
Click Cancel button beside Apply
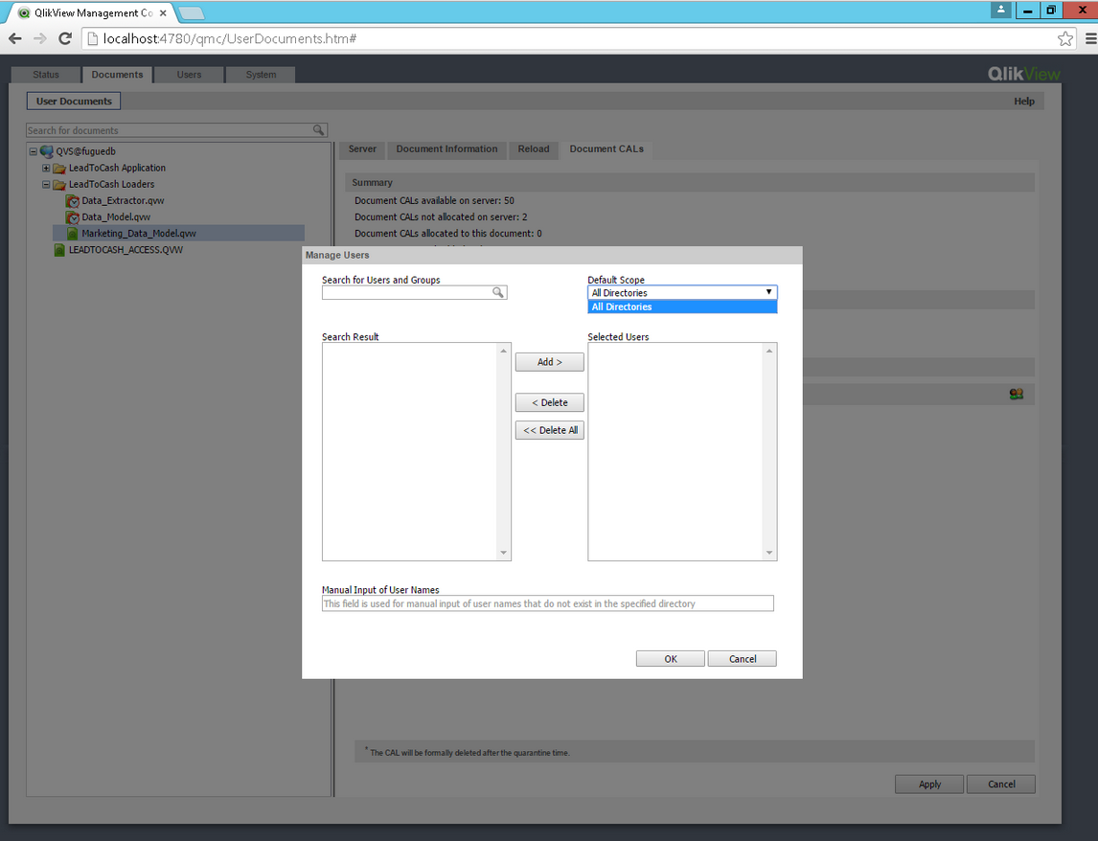pos(1001,784)
